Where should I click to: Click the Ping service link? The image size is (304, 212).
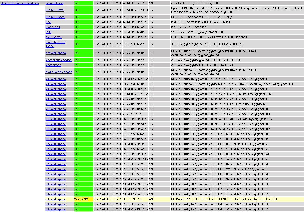click(48, 22)
